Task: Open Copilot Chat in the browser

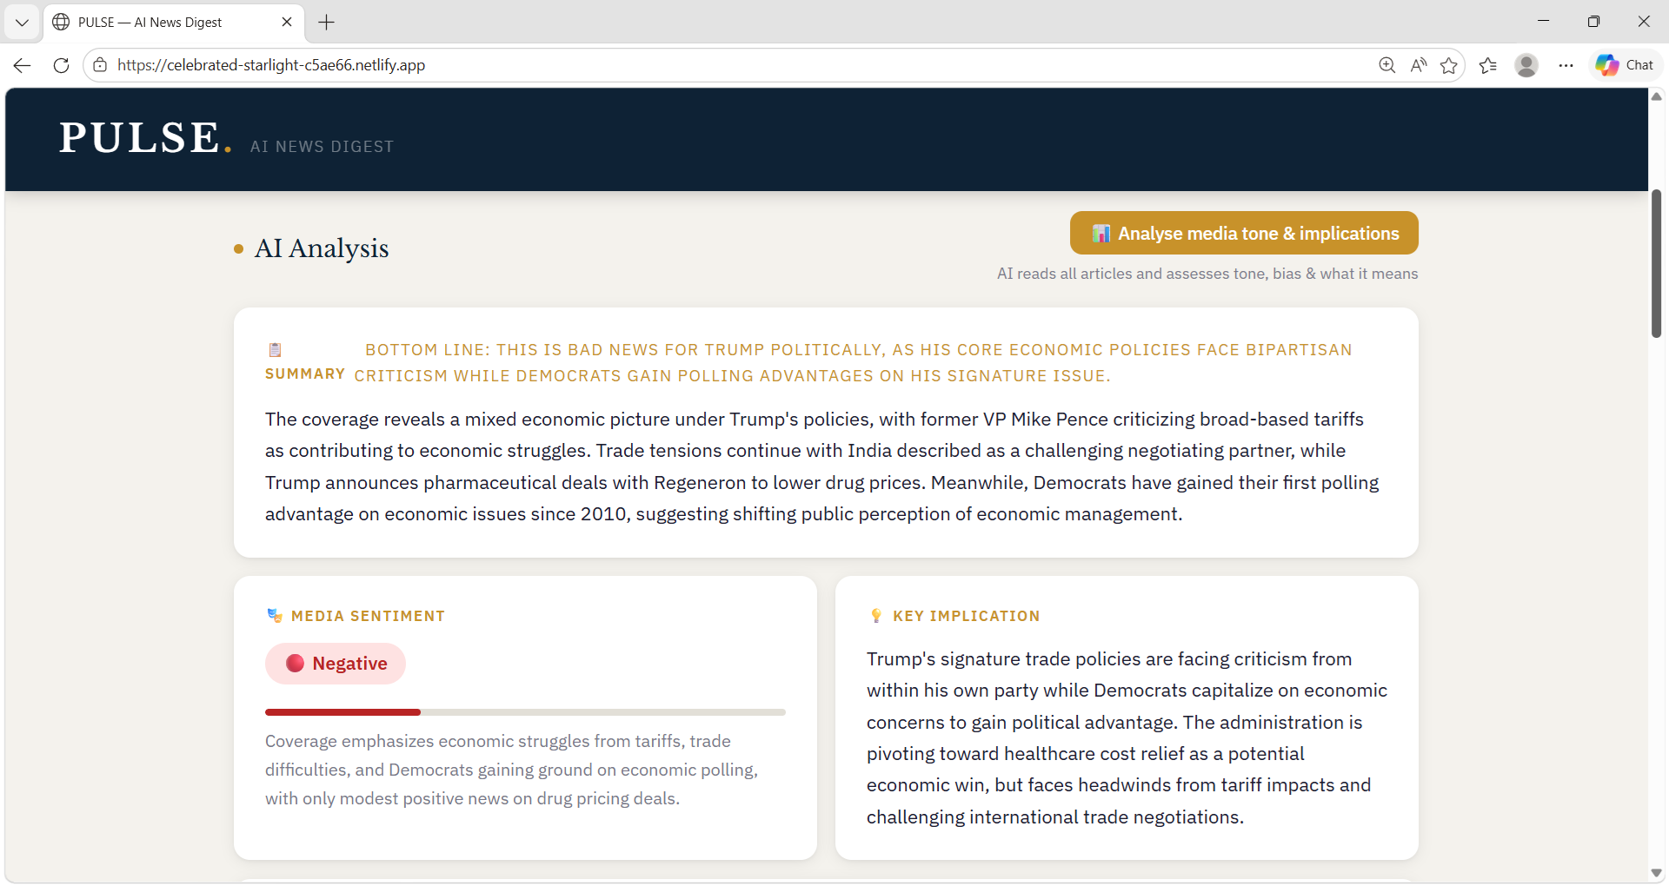Action: click(1624, 64)
